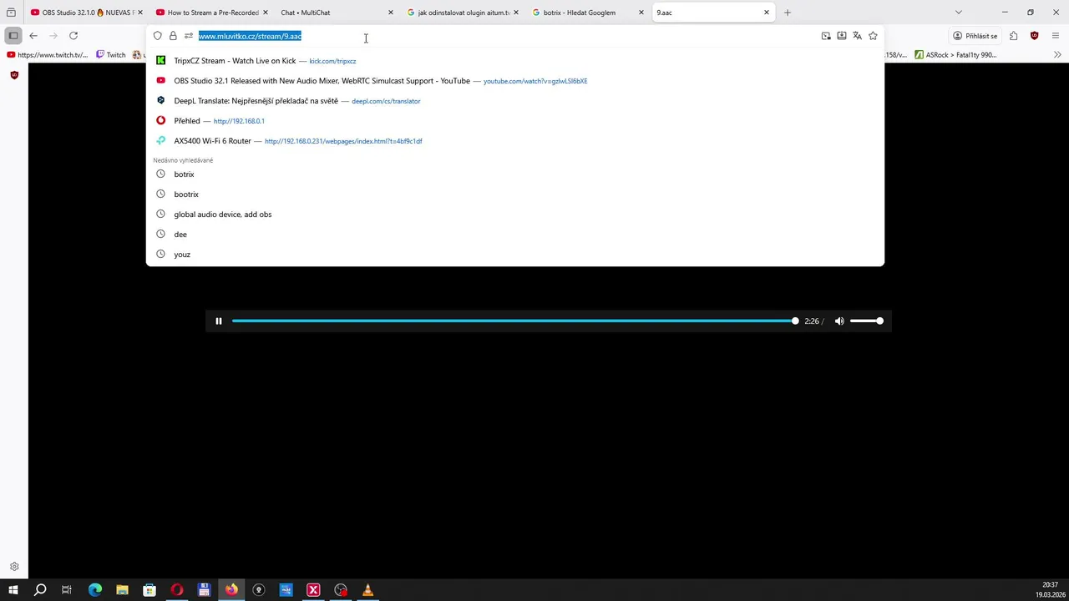
Task: Open red X app on taskbar
Action: pyautogui.click(x=313, y=590)
